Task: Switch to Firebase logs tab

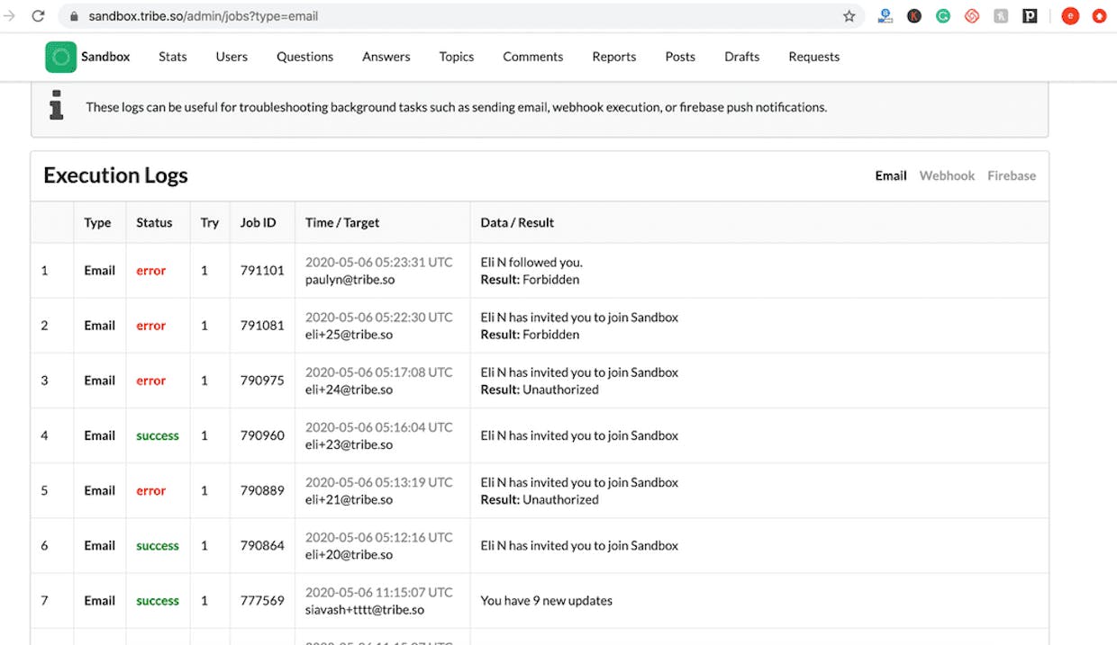Action: point(1012,175)
